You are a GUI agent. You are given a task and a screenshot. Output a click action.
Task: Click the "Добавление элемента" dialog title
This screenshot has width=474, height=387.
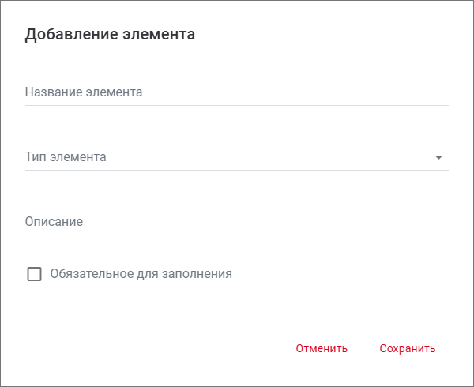click(x=111, y=34)
